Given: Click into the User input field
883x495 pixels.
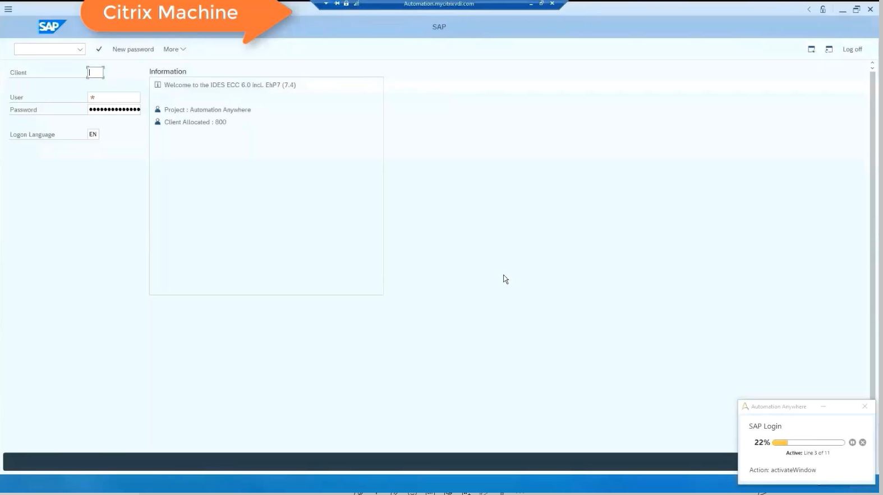Looking at the screenshot, I should (x=114, y=97).
